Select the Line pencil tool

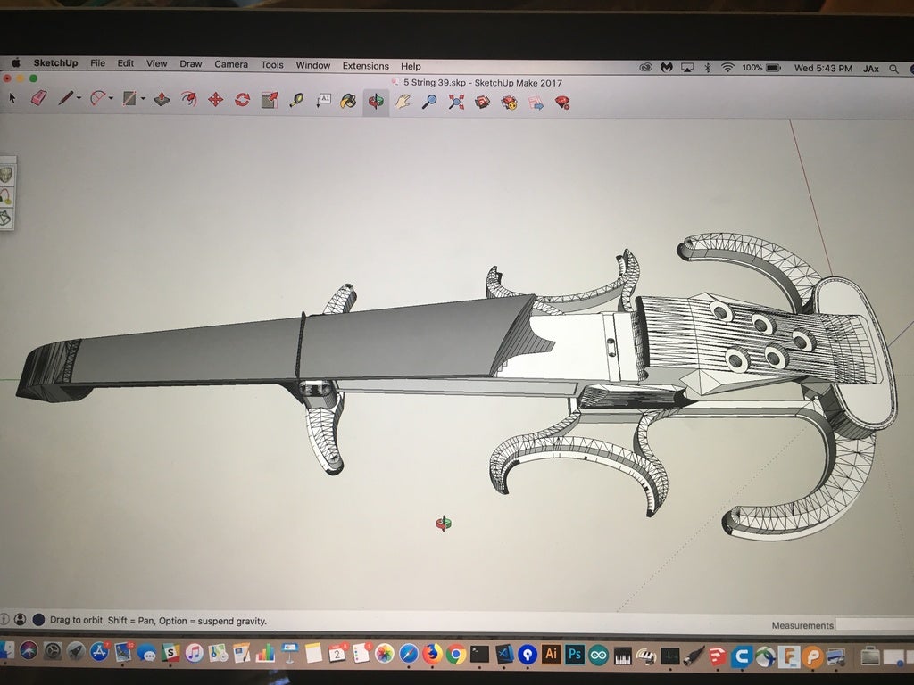[65, 98]
